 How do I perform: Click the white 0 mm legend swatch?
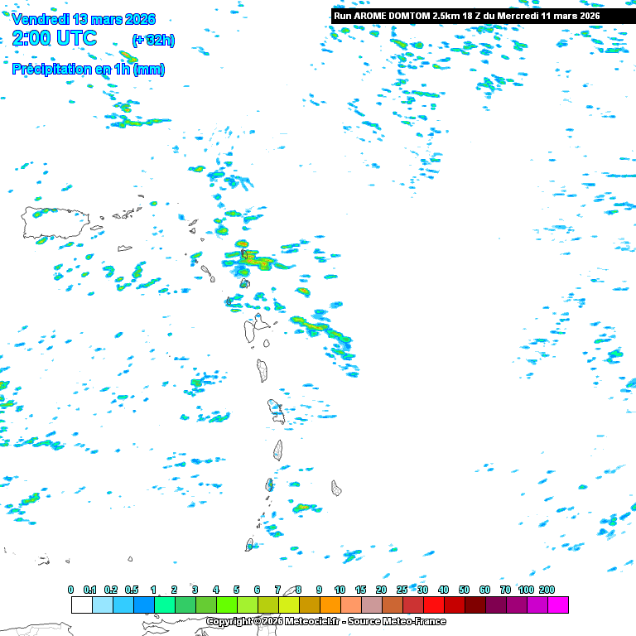tap(81, 605)
